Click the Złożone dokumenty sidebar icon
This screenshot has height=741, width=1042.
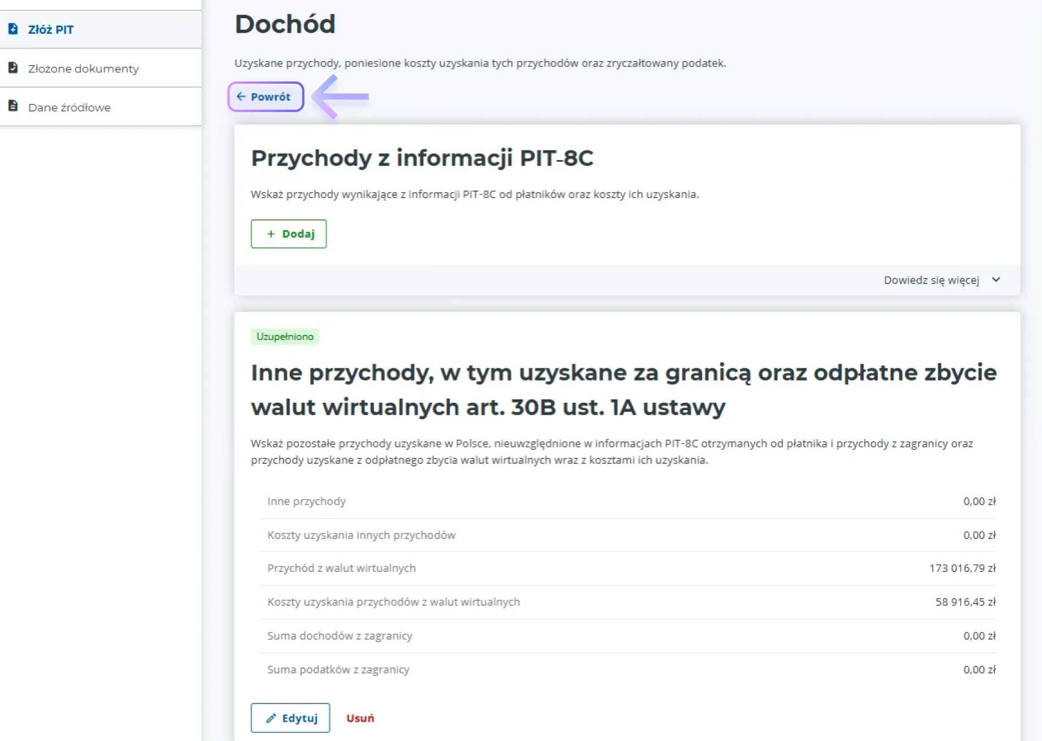click(x=13, y=68)
